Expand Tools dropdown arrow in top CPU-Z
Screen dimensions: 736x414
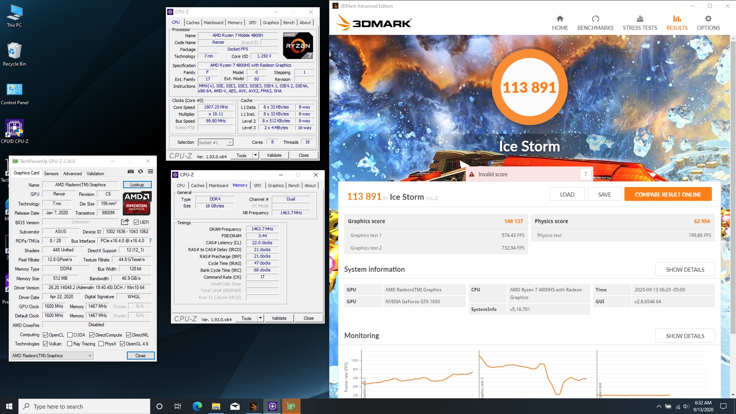(255, 155)
